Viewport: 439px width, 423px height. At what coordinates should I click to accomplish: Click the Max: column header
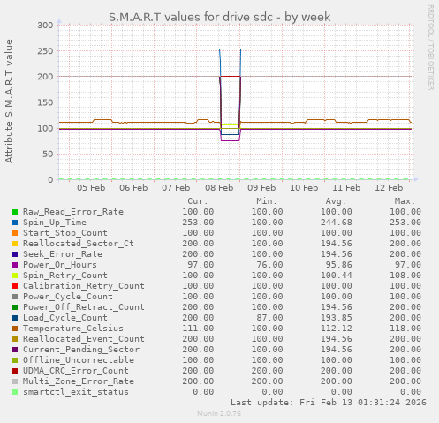tap(405, 201)
